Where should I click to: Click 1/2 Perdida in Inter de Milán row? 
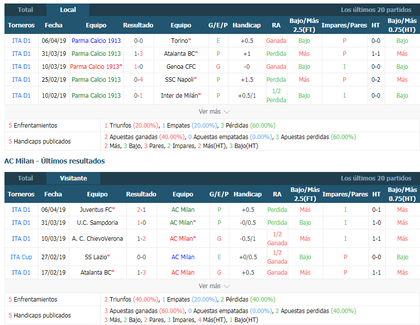click(276, 95)
